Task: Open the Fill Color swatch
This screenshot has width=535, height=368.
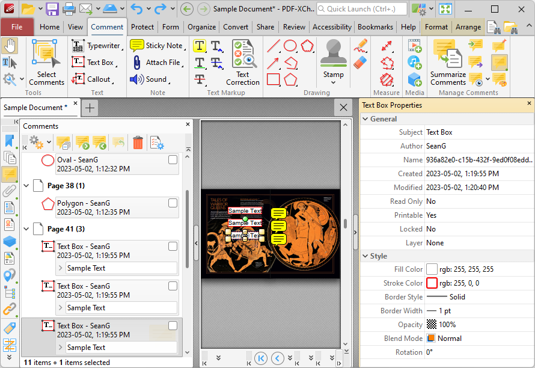Action: coord(432,269)
